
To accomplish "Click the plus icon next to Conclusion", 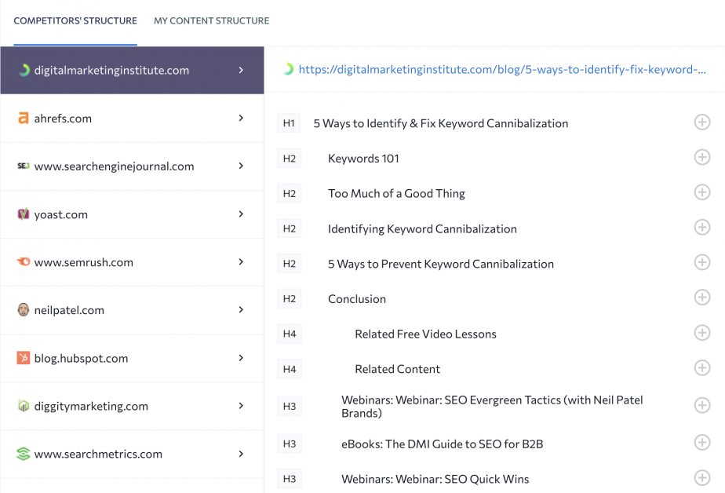I will click(x=702, y=298).
